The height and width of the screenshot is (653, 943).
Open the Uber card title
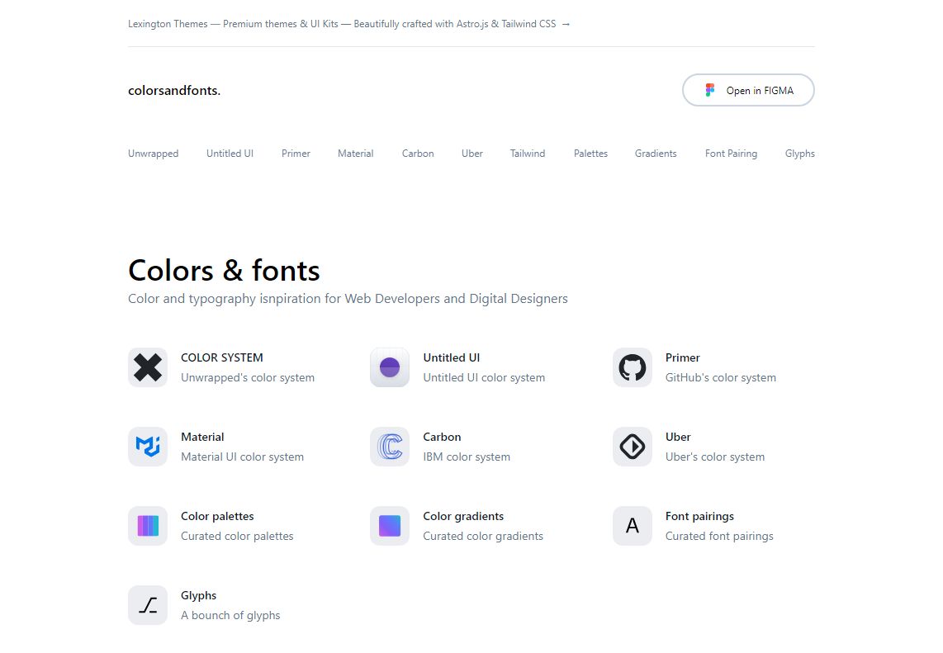tap(678, 438)
